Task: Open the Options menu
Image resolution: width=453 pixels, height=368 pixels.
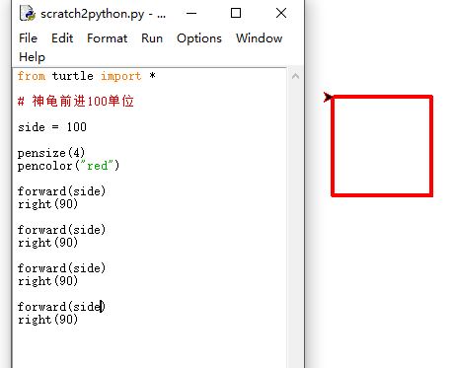Action: pyautogui.click(x=199, y=38)
